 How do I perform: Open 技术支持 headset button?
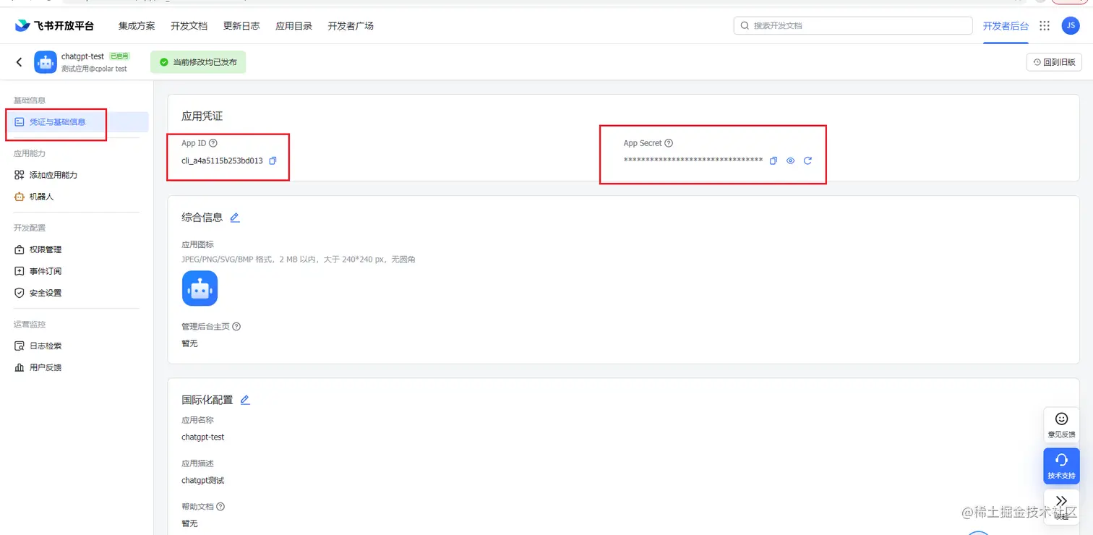(x=1061, y=466)
